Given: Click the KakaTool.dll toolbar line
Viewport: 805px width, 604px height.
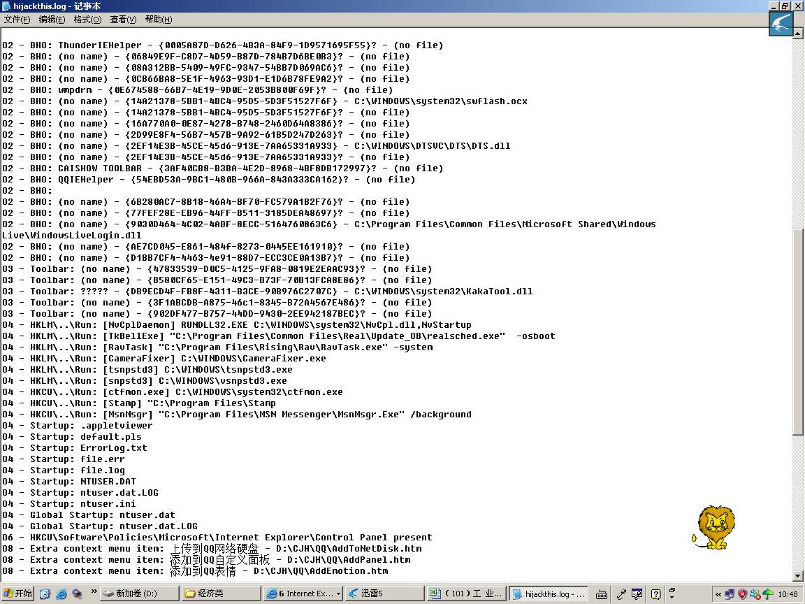Looking at the screenshot, I should click(268, 292).
